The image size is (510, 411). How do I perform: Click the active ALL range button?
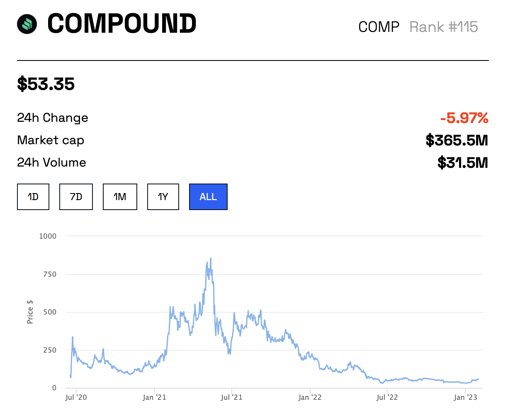(208, 197)
